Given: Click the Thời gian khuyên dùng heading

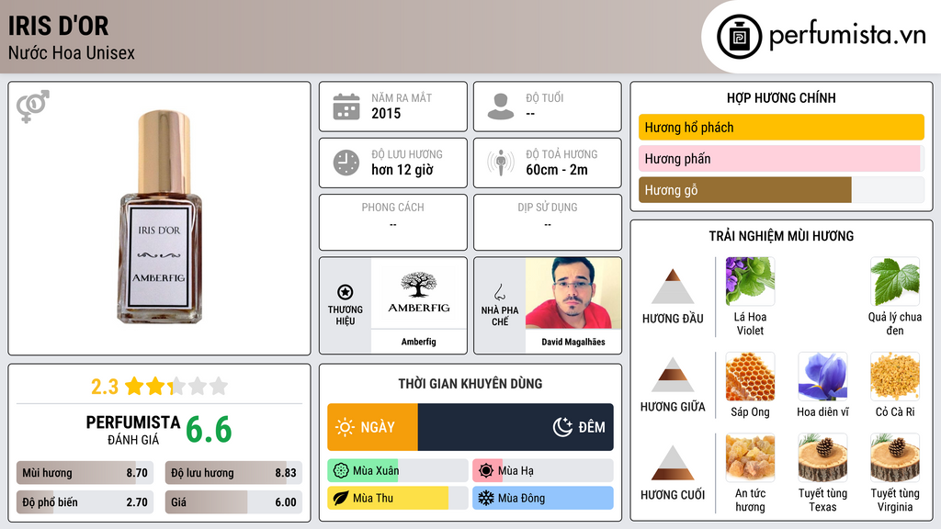Looking at the screenshot, I should pos(470,383).
